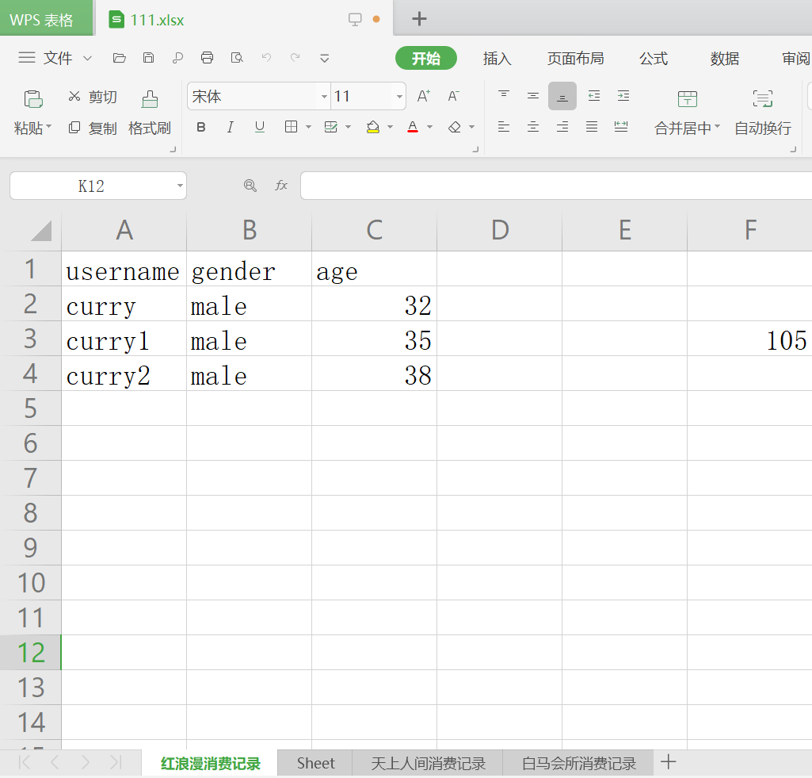Switch to the 数据 tab

point(725,58)
